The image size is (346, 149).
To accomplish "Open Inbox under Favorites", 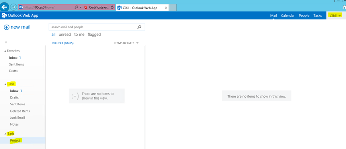I will (x=13, y=58).
